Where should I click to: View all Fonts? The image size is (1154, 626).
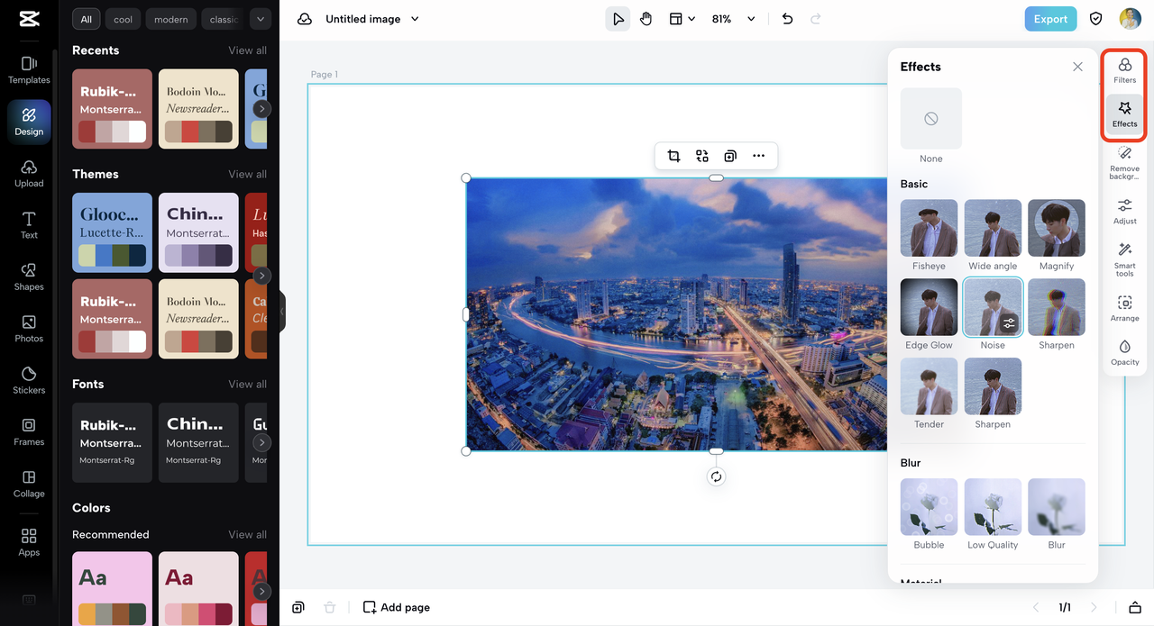247,384
